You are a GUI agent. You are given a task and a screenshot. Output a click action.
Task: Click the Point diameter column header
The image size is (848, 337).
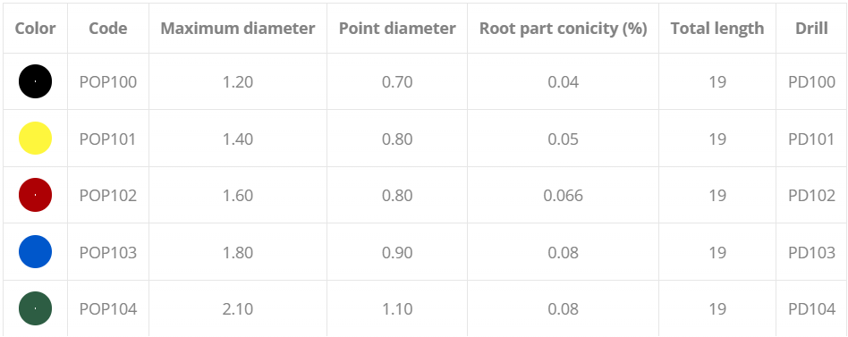coord(397,29)
